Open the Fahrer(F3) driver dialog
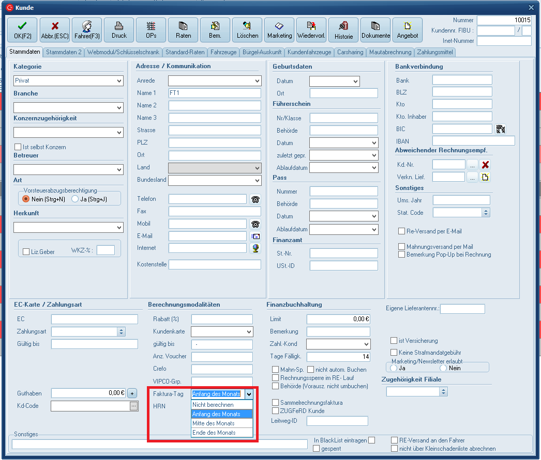 (86, 30)
